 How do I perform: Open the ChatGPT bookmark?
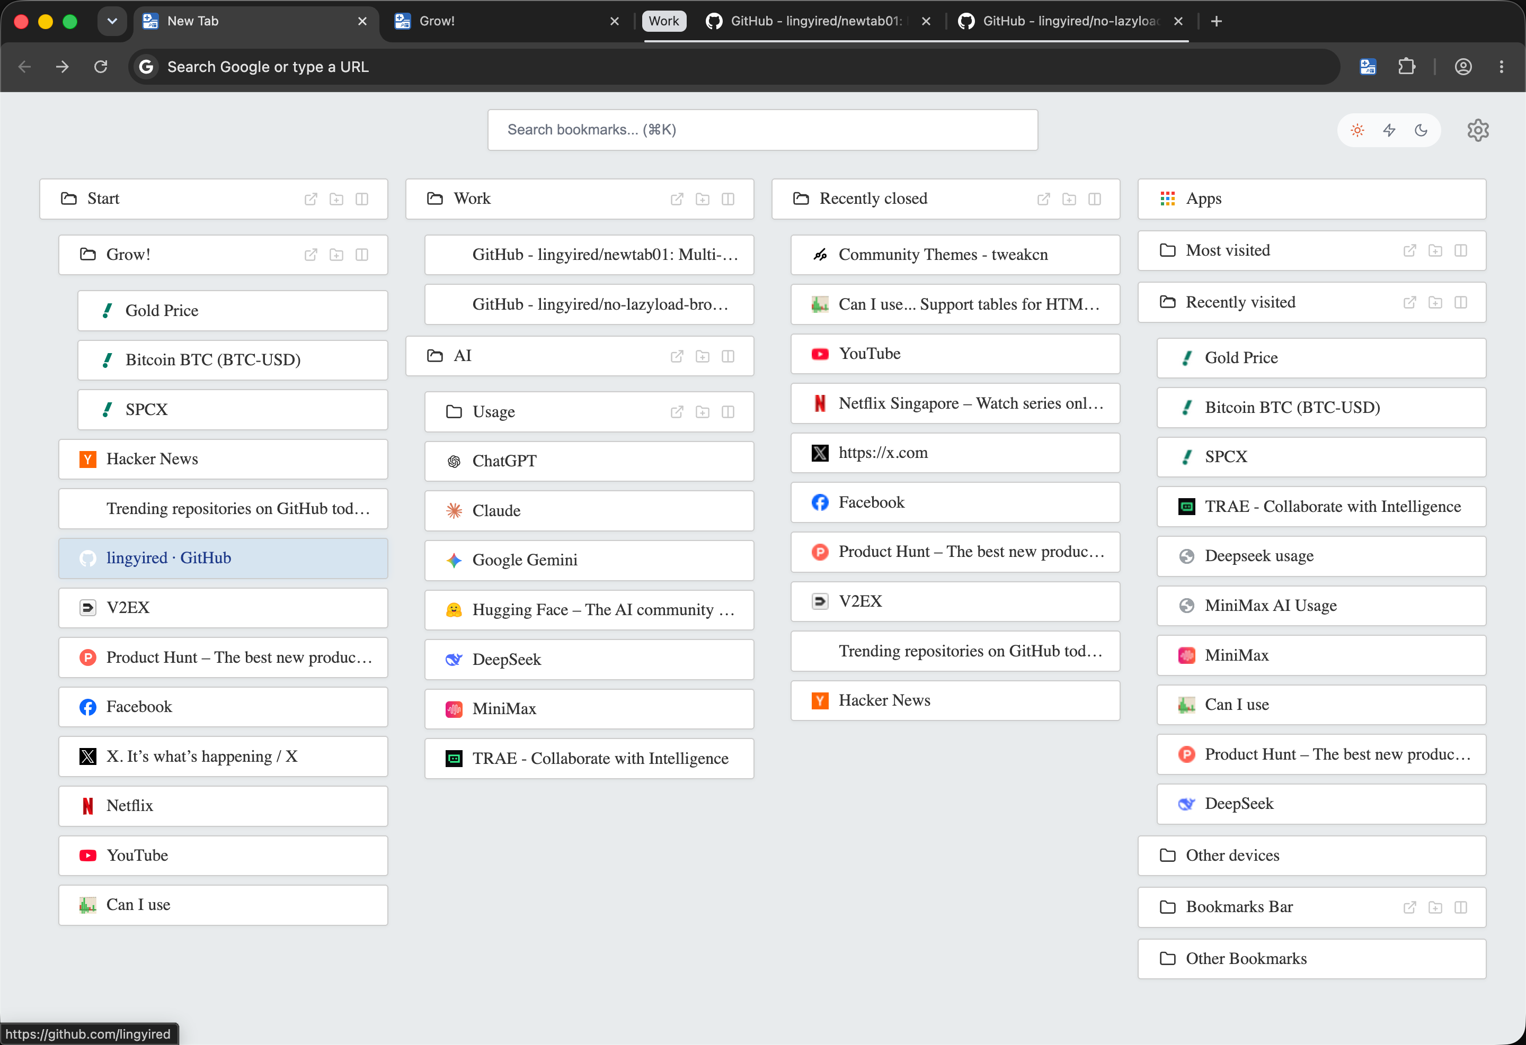tap(589, 461)
